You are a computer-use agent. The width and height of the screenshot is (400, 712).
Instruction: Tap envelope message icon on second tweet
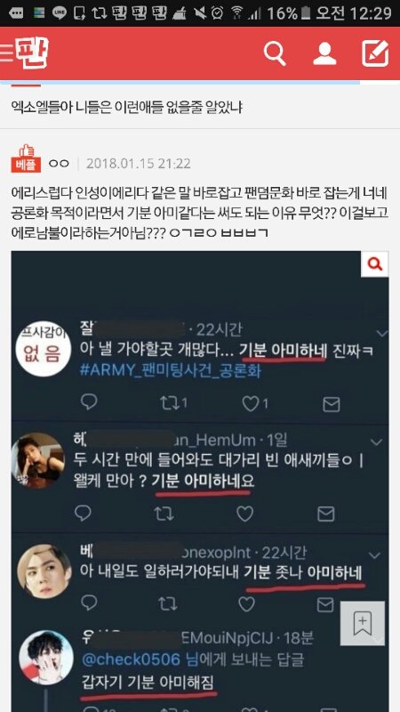tap(325, 514)
